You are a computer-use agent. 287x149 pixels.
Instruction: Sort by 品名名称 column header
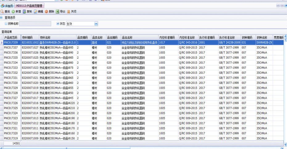(140, 37)
